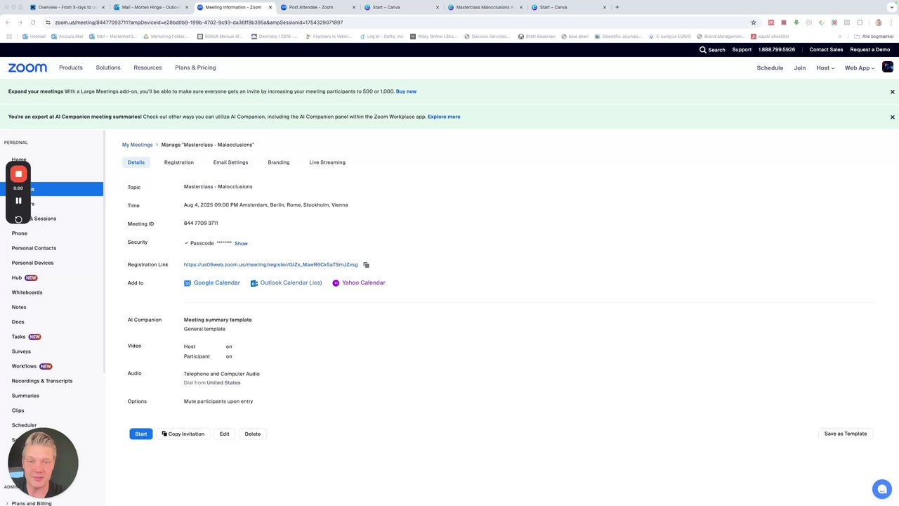Click Request a Demo

tap(870, 50)
